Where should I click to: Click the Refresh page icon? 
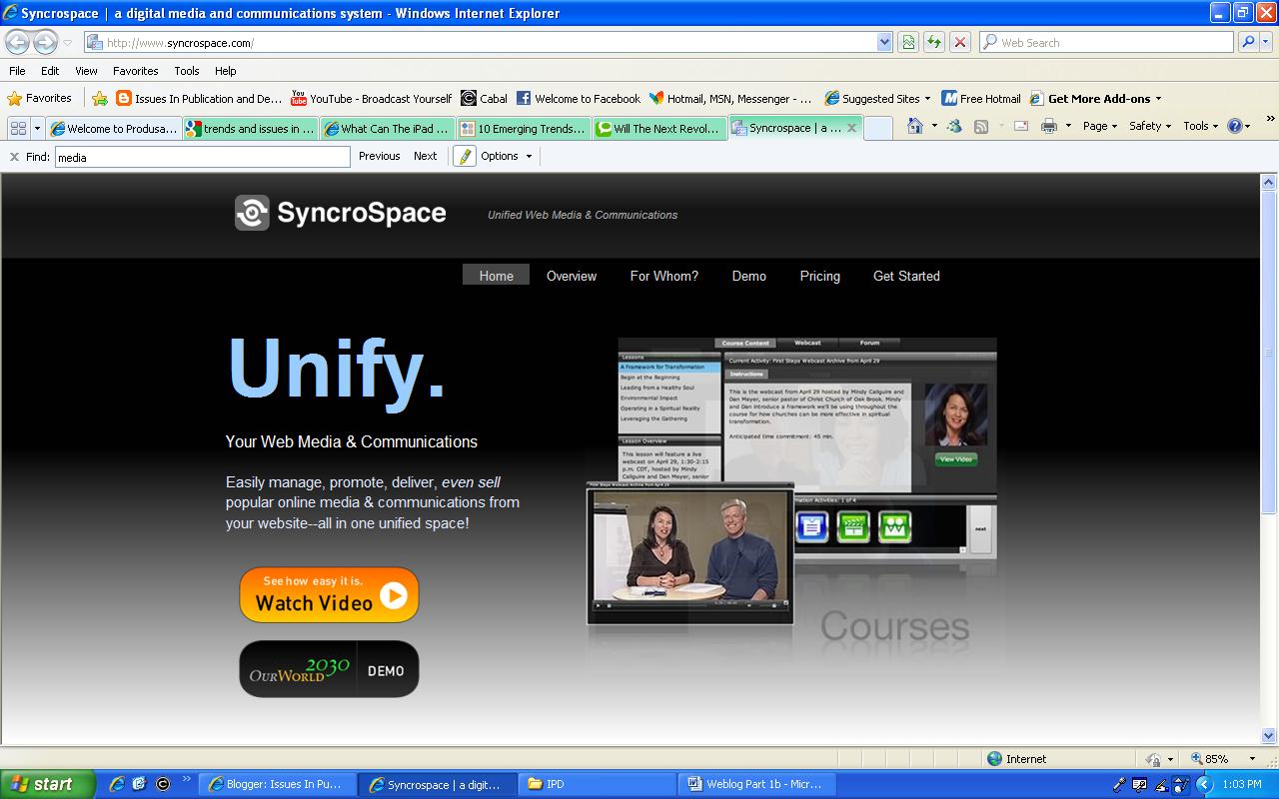934,42
